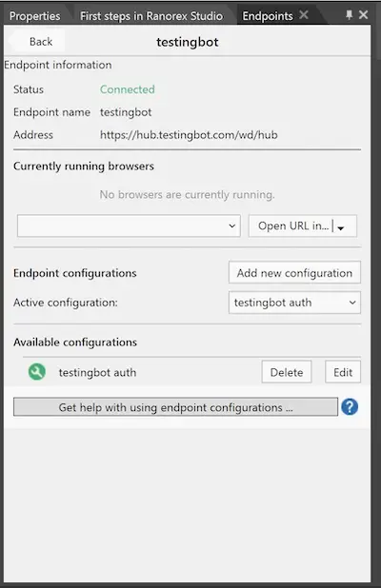Screen dimensions: 381x588
Task: Click the Connected status text
Action: (x=128, y=89)
